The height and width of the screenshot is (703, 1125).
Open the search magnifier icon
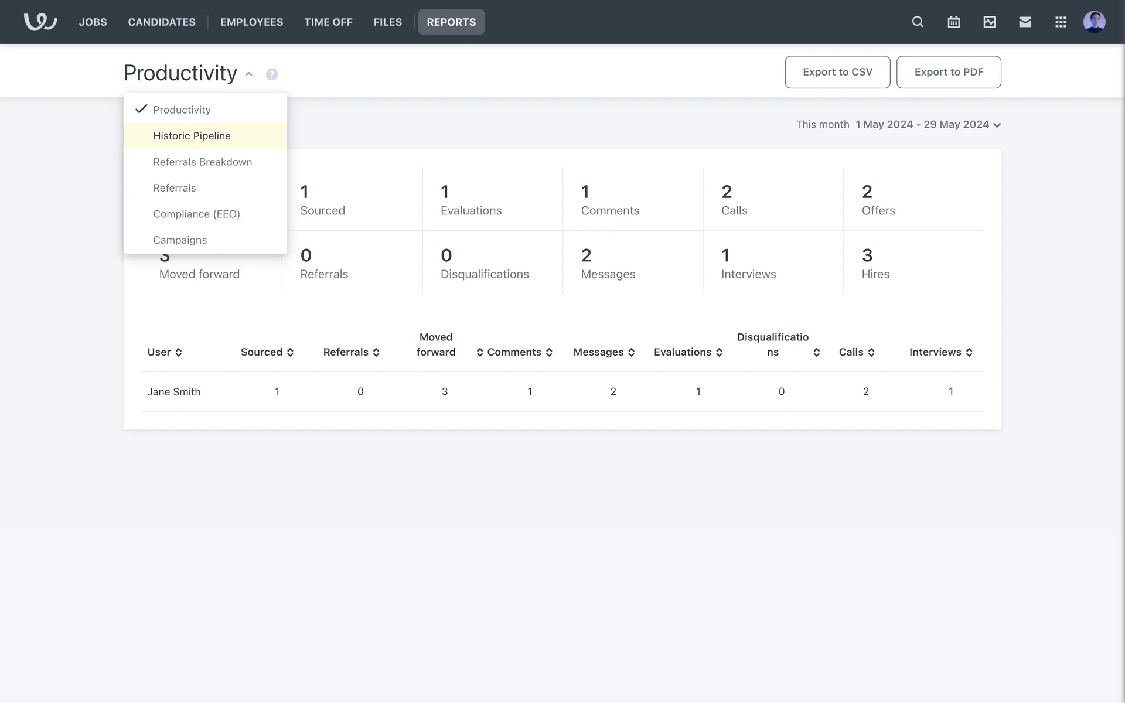click(x=918, y=22)
